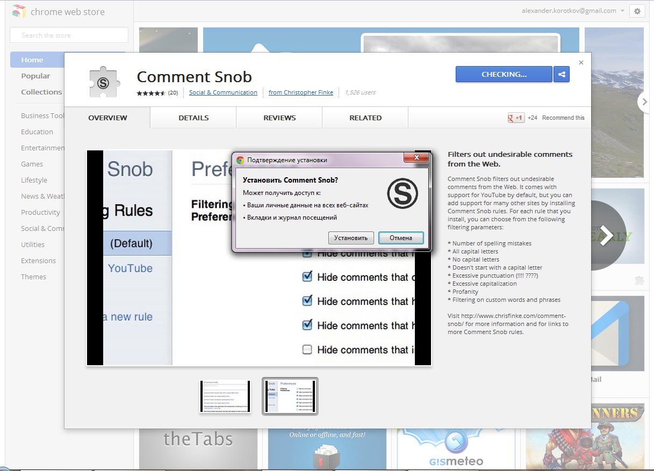654x471 pixels.
Task: Switch to the Details tab
Action: [x=193, y=118]
